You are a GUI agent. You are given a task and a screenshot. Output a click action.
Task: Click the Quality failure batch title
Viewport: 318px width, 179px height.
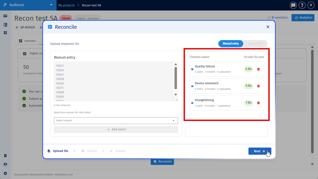tap(205, 66)
